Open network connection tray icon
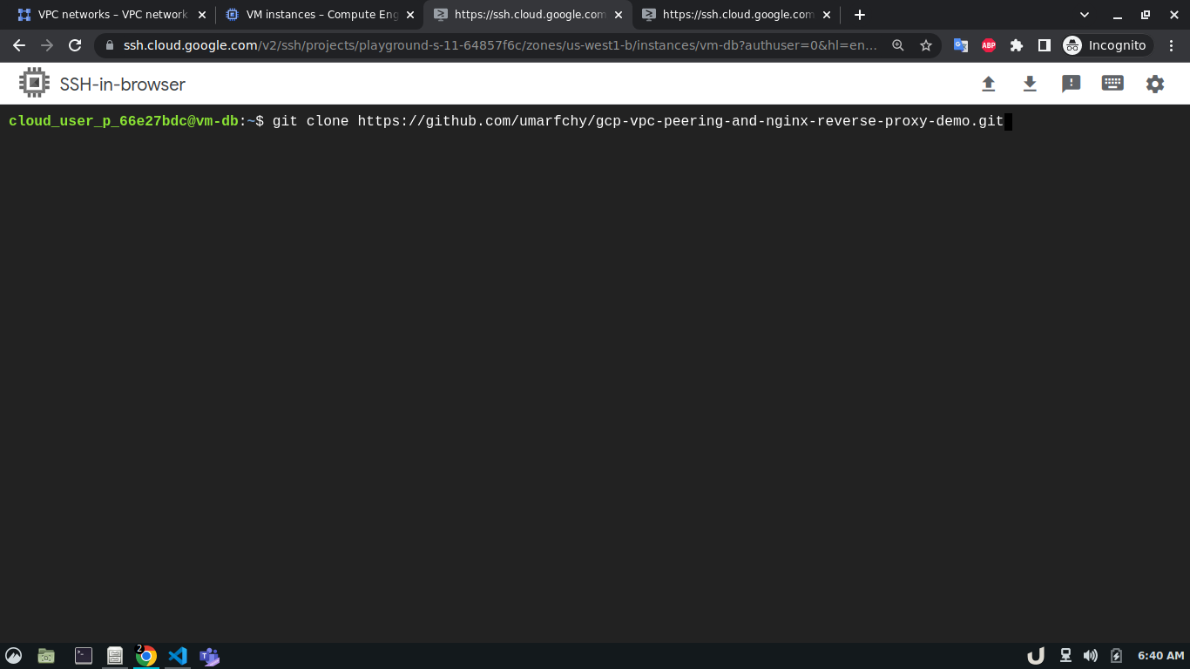Image resolution: width=1190 pixels, height=669 pixels. pyautogui.click(x=1065, y=656)
